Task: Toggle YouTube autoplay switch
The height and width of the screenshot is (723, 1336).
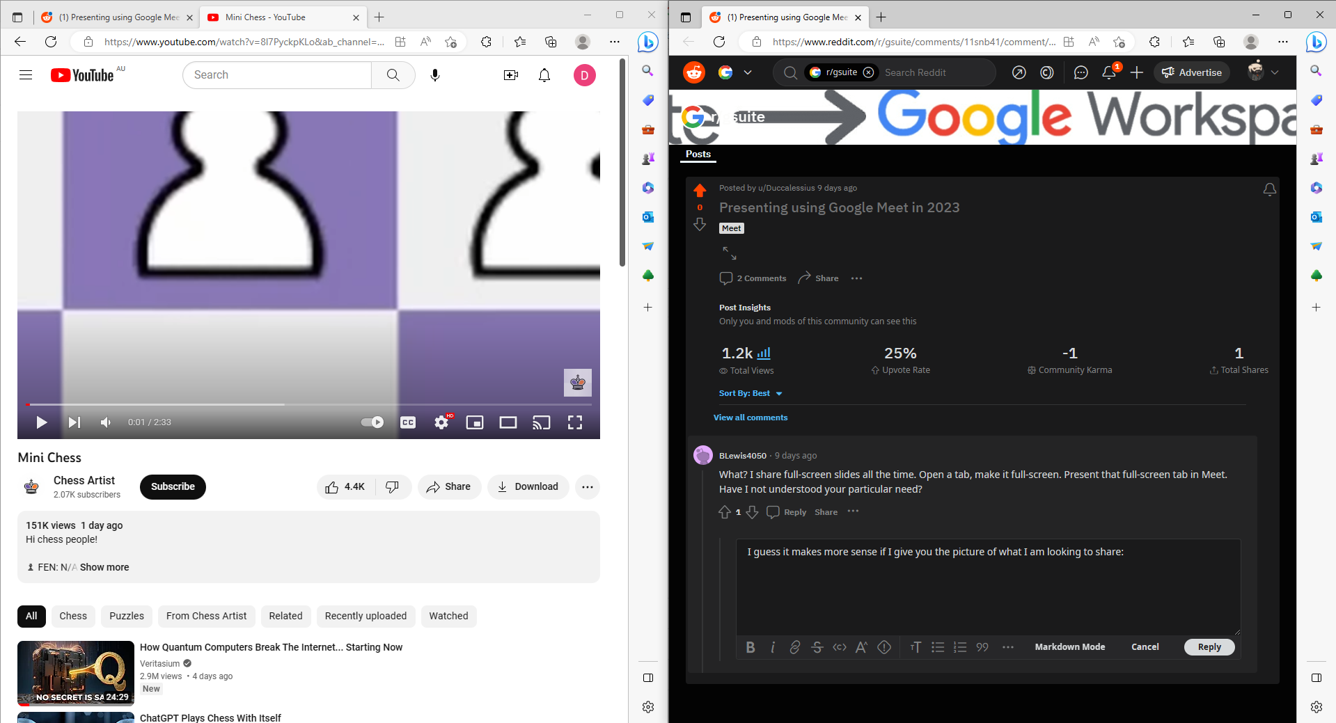Action: click(372, 422)
